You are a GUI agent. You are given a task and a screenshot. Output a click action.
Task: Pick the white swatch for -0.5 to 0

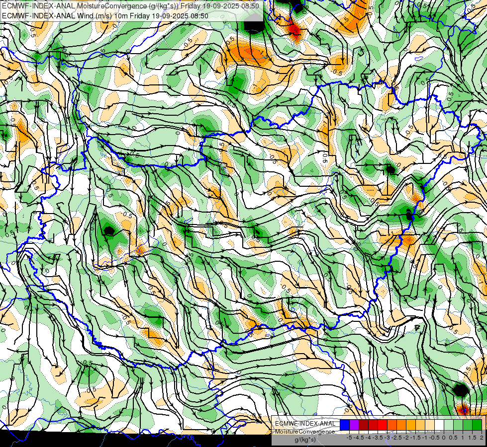coord(439,425)
